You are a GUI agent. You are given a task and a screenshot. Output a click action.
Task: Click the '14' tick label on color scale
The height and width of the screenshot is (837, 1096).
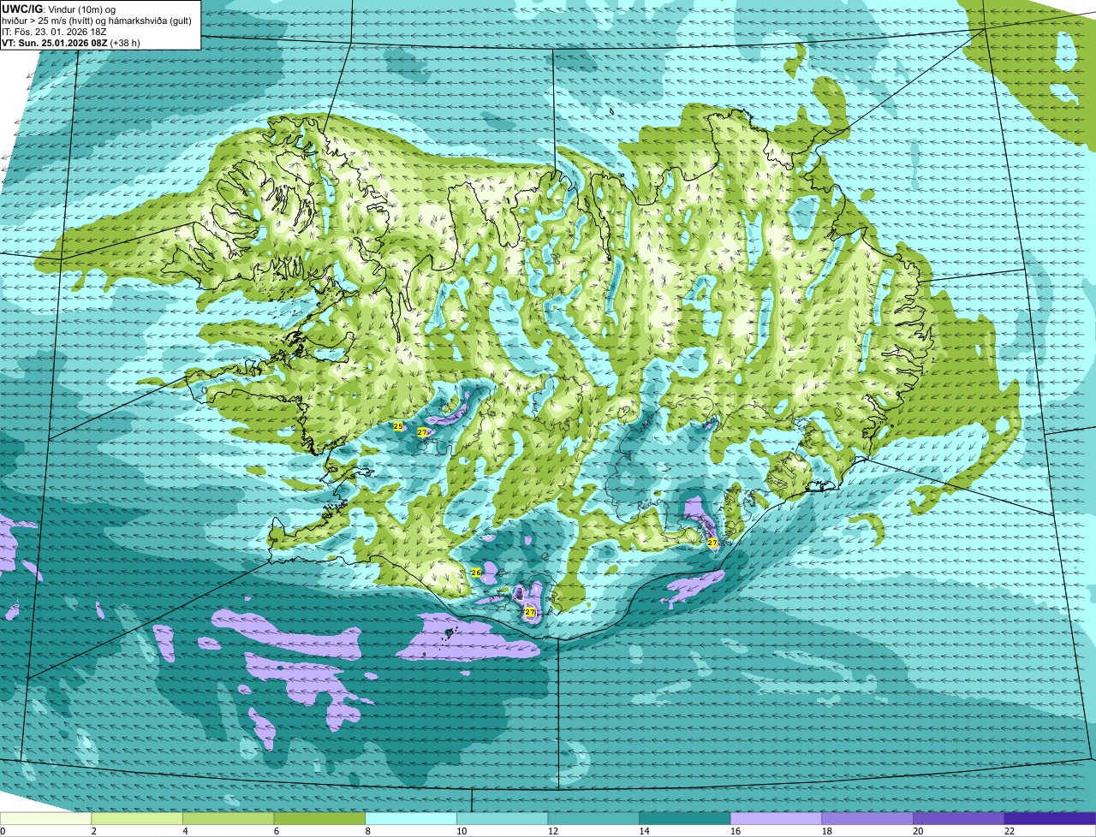point(644,831)
